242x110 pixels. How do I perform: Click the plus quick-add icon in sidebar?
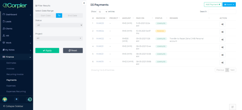tap(17, 99)
